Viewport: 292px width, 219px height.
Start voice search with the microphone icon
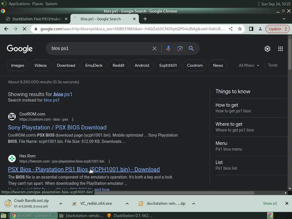pyautogui.click(x=168, y=48)
